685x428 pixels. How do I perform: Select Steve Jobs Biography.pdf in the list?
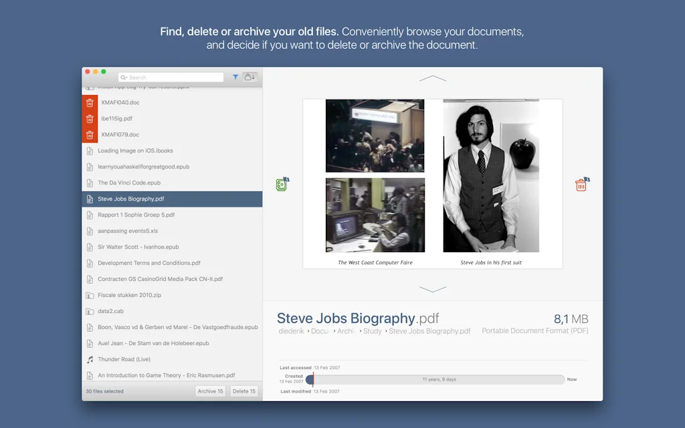pyautogui.click(x=172, y=199)
